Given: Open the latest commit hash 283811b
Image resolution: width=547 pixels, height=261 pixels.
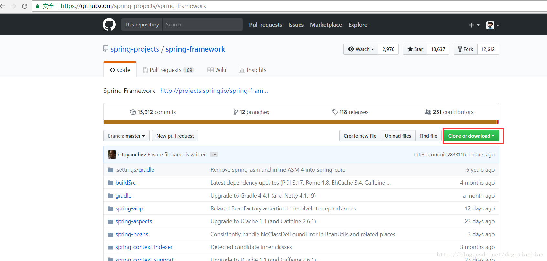Looking at the screenshot, I should click(457, 154).
